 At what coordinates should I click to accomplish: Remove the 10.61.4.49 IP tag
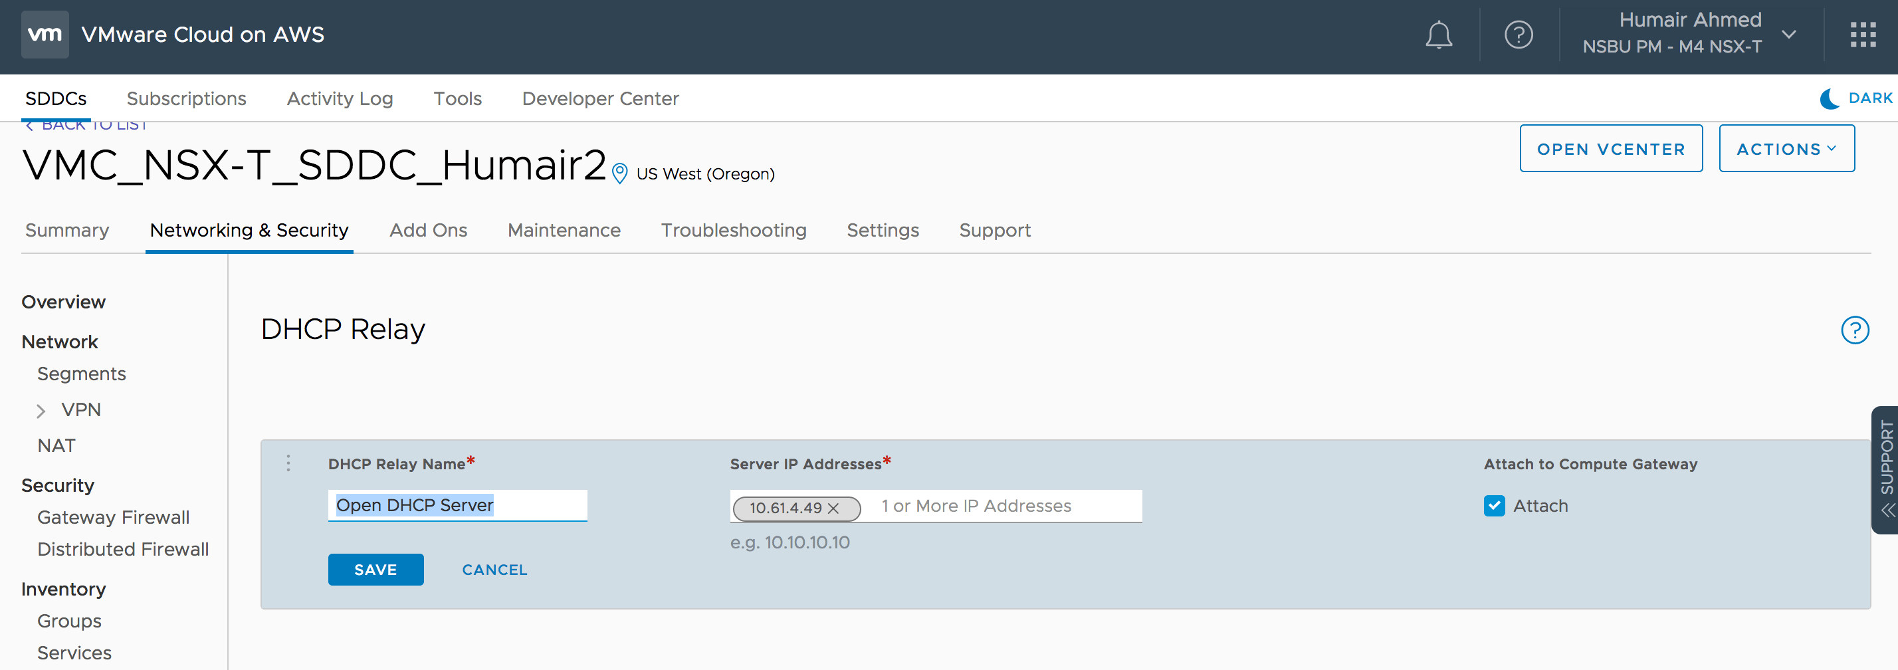coord(833,508)
